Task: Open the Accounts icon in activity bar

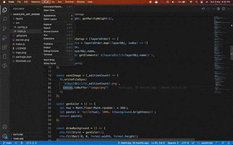Action: [x=5, y=127]
